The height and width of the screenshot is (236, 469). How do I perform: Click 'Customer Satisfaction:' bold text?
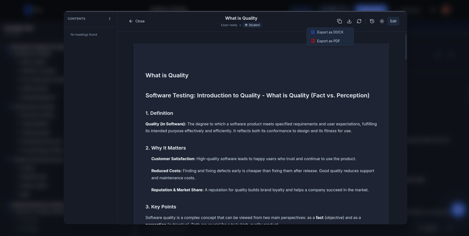tap(173, 159)
